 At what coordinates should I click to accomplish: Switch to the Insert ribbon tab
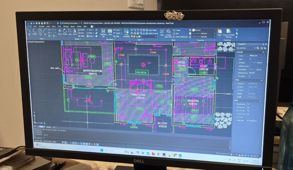48,26
